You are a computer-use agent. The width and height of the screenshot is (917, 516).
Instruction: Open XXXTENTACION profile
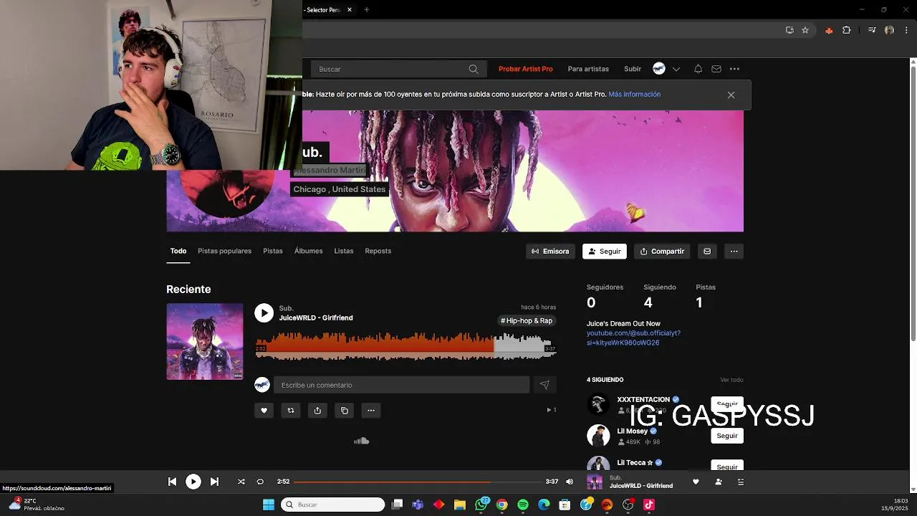click(x=643, y=400)
